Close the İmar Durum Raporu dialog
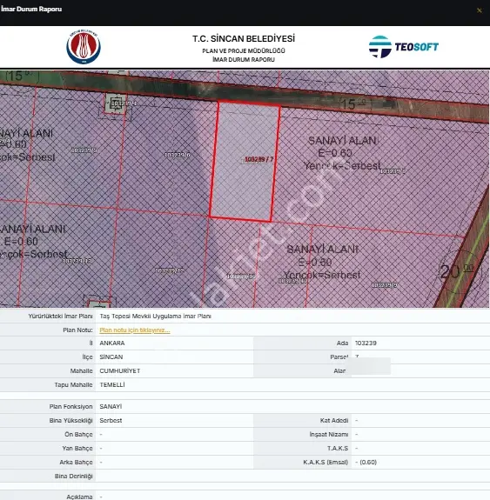This screenshot has height=500, width=490. click(480, 10)
